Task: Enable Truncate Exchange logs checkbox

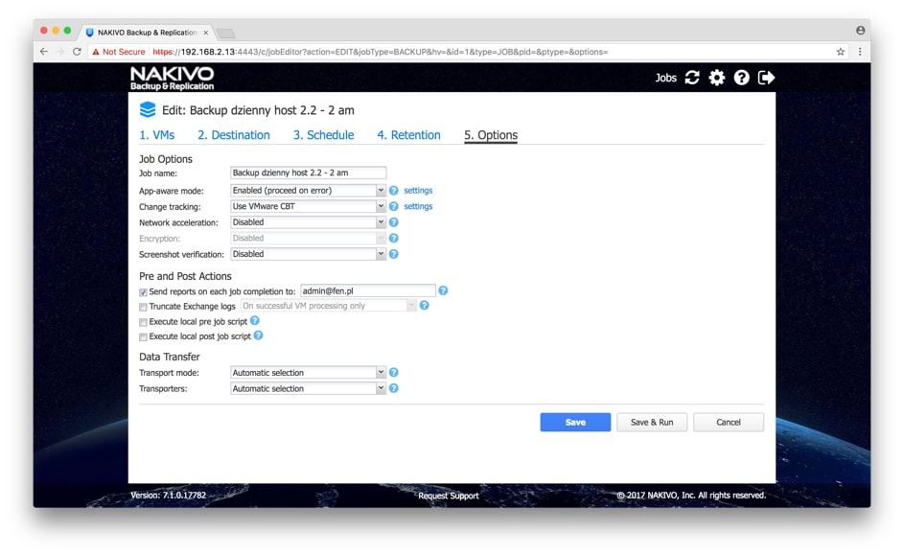Action: [x=143, y=307]
